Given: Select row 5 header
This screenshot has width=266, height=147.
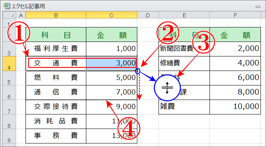Looking at the screenshot, I should coord(9,78).
